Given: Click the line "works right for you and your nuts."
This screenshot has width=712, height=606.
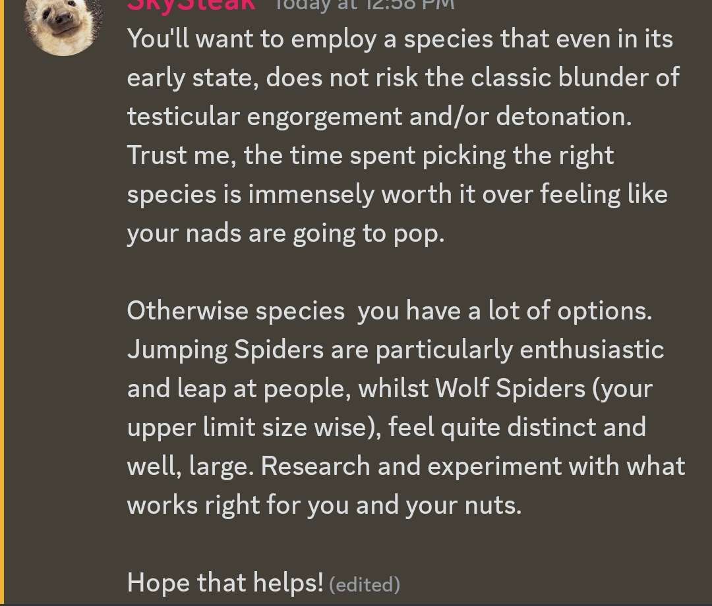Looking at the screenshot, I should click(324, 505).
